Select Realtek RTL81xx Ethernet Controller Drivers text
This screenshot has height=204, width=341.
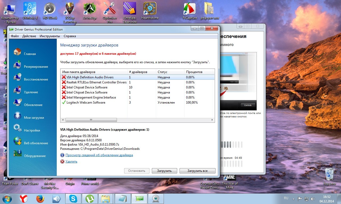point(96,82)
